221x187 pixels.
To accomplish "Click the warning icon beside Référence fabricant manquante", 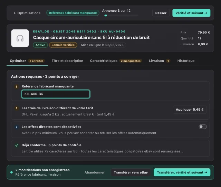I will 17,86.
